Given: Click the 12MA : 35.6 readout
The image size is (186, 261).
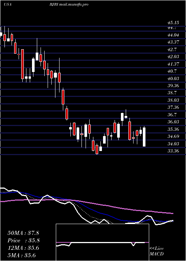Looking at the screenshot, I should (23, 248).
